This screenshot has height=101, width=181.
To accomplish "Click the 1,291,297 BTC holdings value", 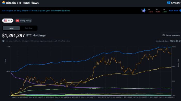I will point(13,36).
